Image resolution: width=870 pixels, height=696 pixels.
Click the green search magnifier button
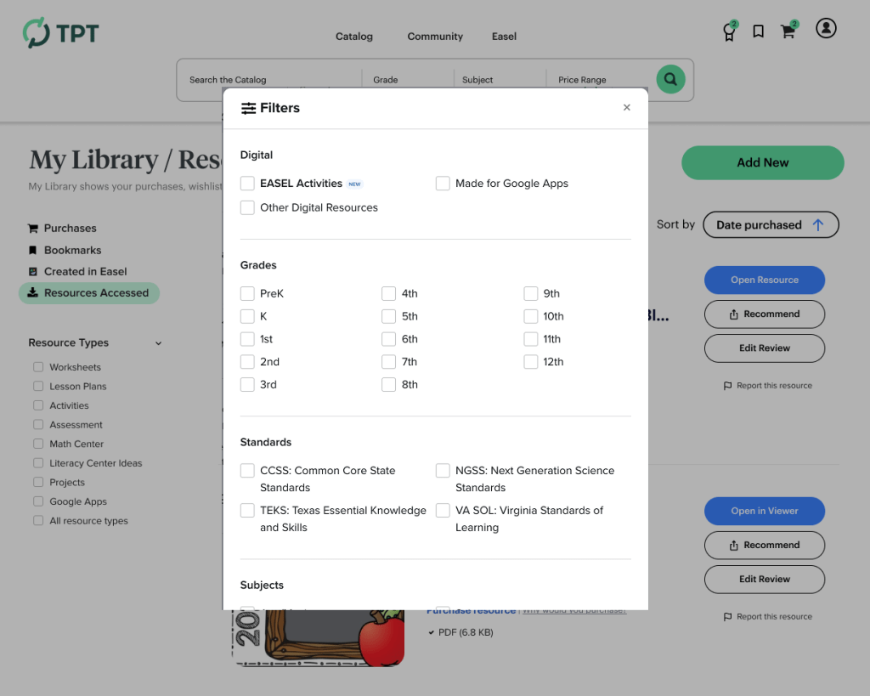[x=670, y=79]
